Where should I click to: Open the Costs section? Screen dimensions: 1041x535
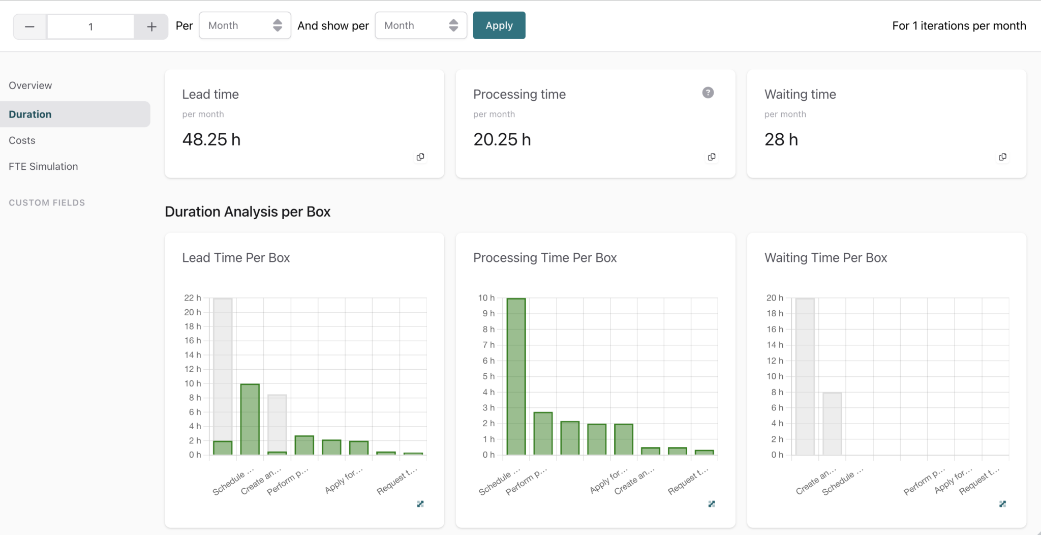coord(22,140)
